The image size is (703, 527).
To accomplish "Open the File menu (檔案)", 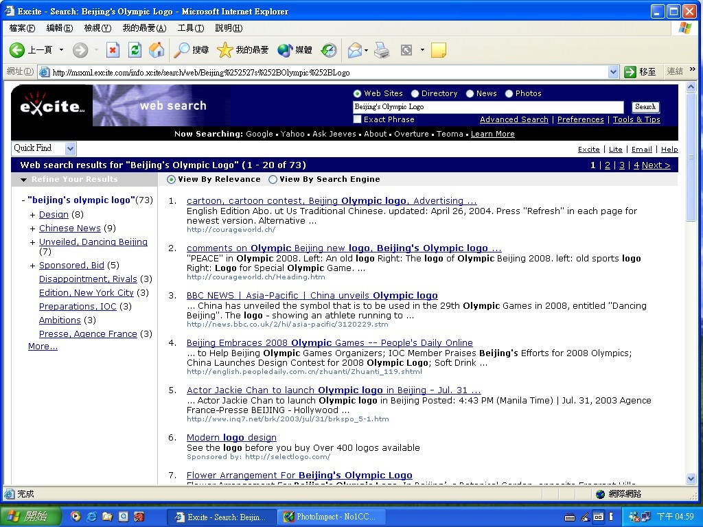I will (22, 27).
